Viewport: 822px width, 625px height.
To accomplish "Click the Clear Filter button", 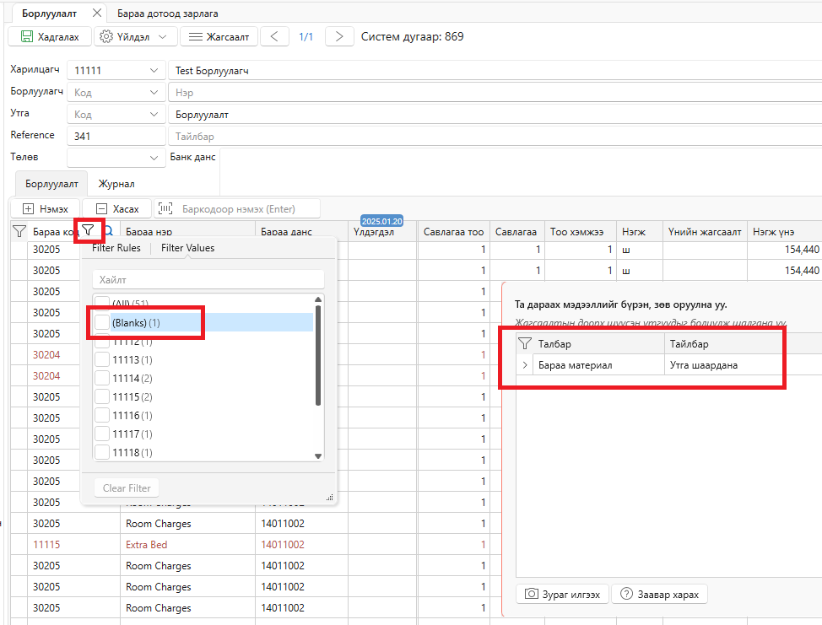I will 127,488.
